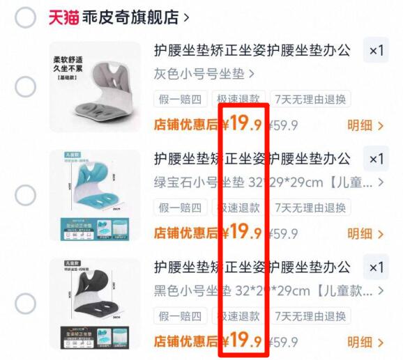
Task: Select the black cushion item checkbox
Action: pyautogui.click(x=25, y=304)
